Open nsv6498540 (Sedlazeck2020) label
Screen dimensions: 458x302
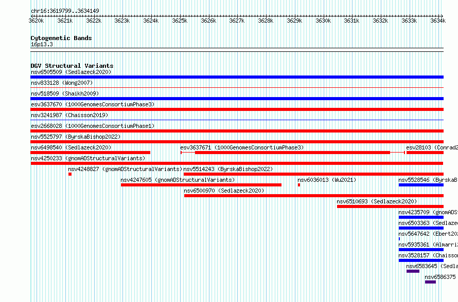(x=71, y=147)
